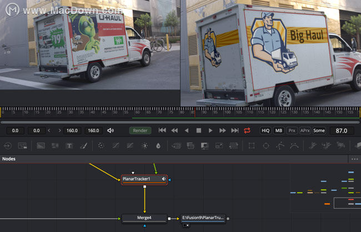This screenshot has height=232, width=361.
Task: Play the composition in reverse
Action: click(x=187, y=130)
